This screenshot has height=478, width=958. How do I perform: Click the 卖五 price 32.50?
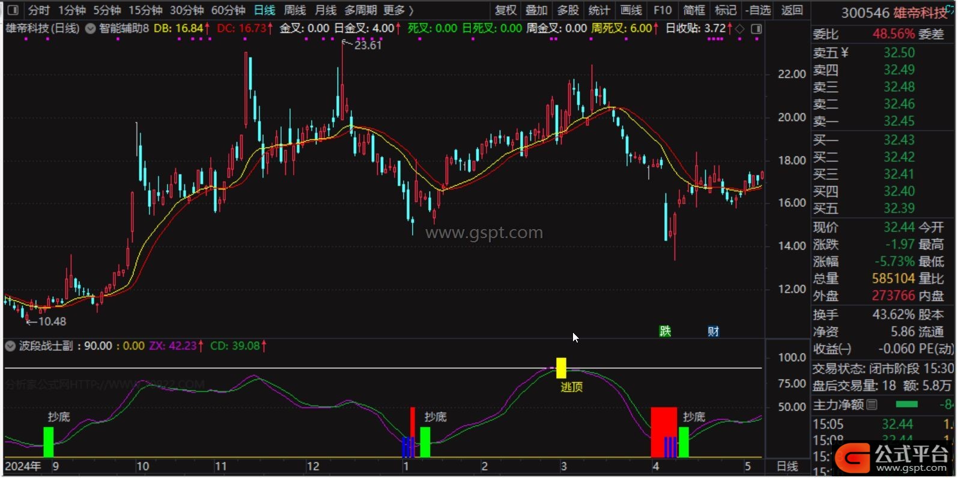click(x=899, y=53)
